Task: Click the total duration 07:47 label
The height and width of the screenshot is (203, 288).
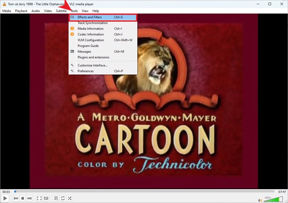Action: [282, 192]
